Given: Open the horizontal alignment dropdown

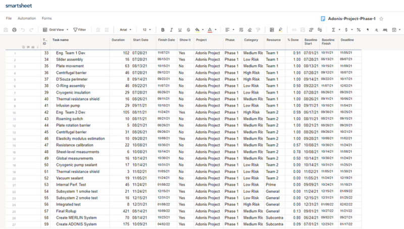Looking at the screenshot, I should pyautogui.click(x=230, y=30).
